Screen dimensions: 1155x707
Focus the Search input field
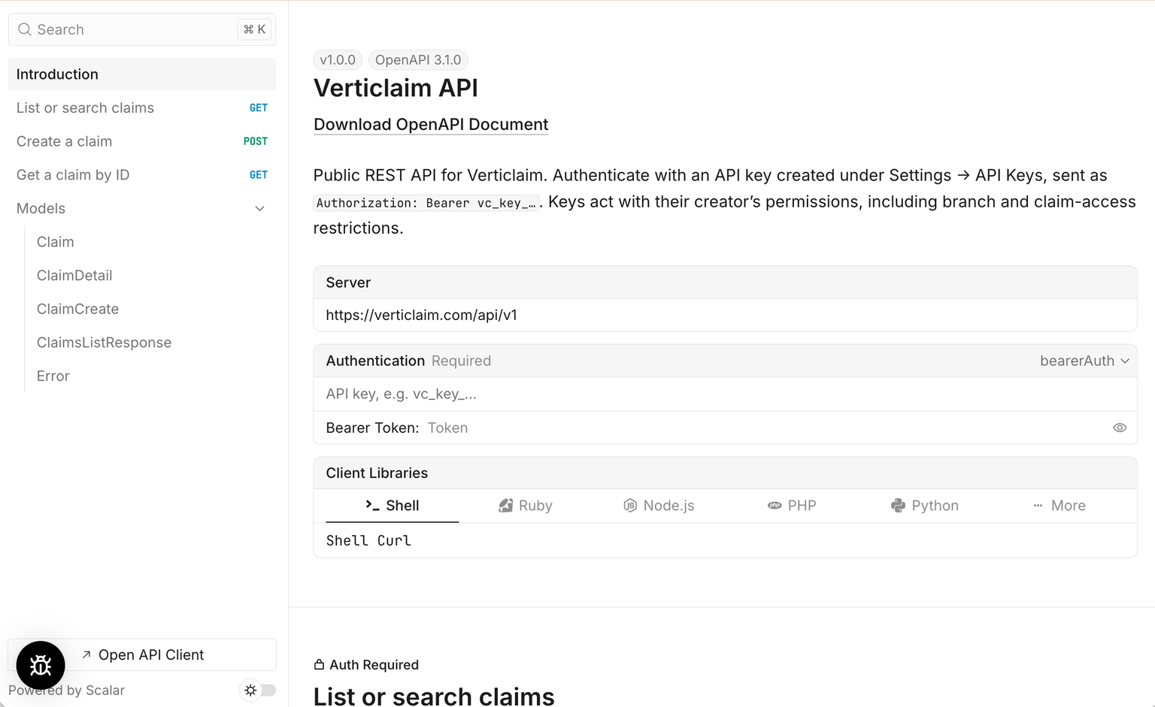tap(142, 29)
